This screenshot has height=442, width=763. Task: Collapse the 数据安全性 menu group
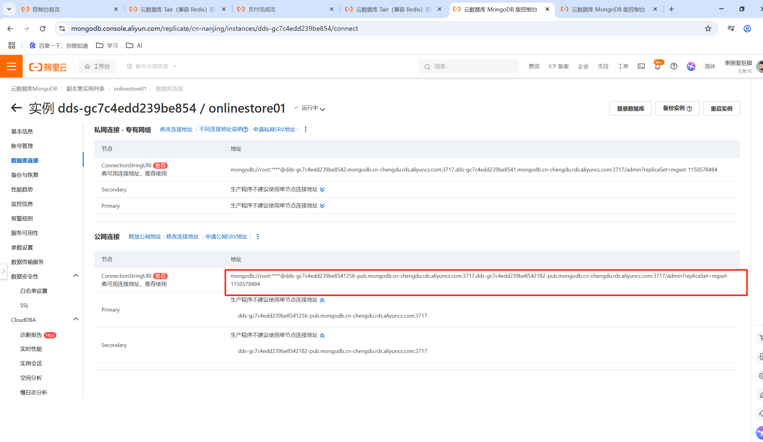76,276
